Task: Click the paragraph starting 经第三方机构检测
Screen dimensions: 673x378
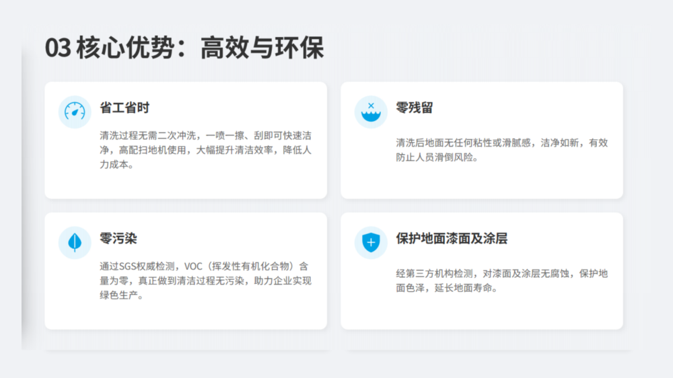Action: [502, 280]
